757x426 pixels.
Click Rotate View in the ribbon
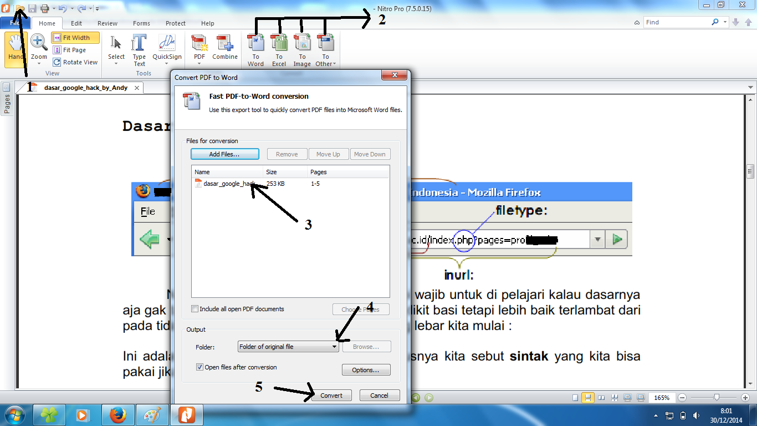click(x=75, y=62)
